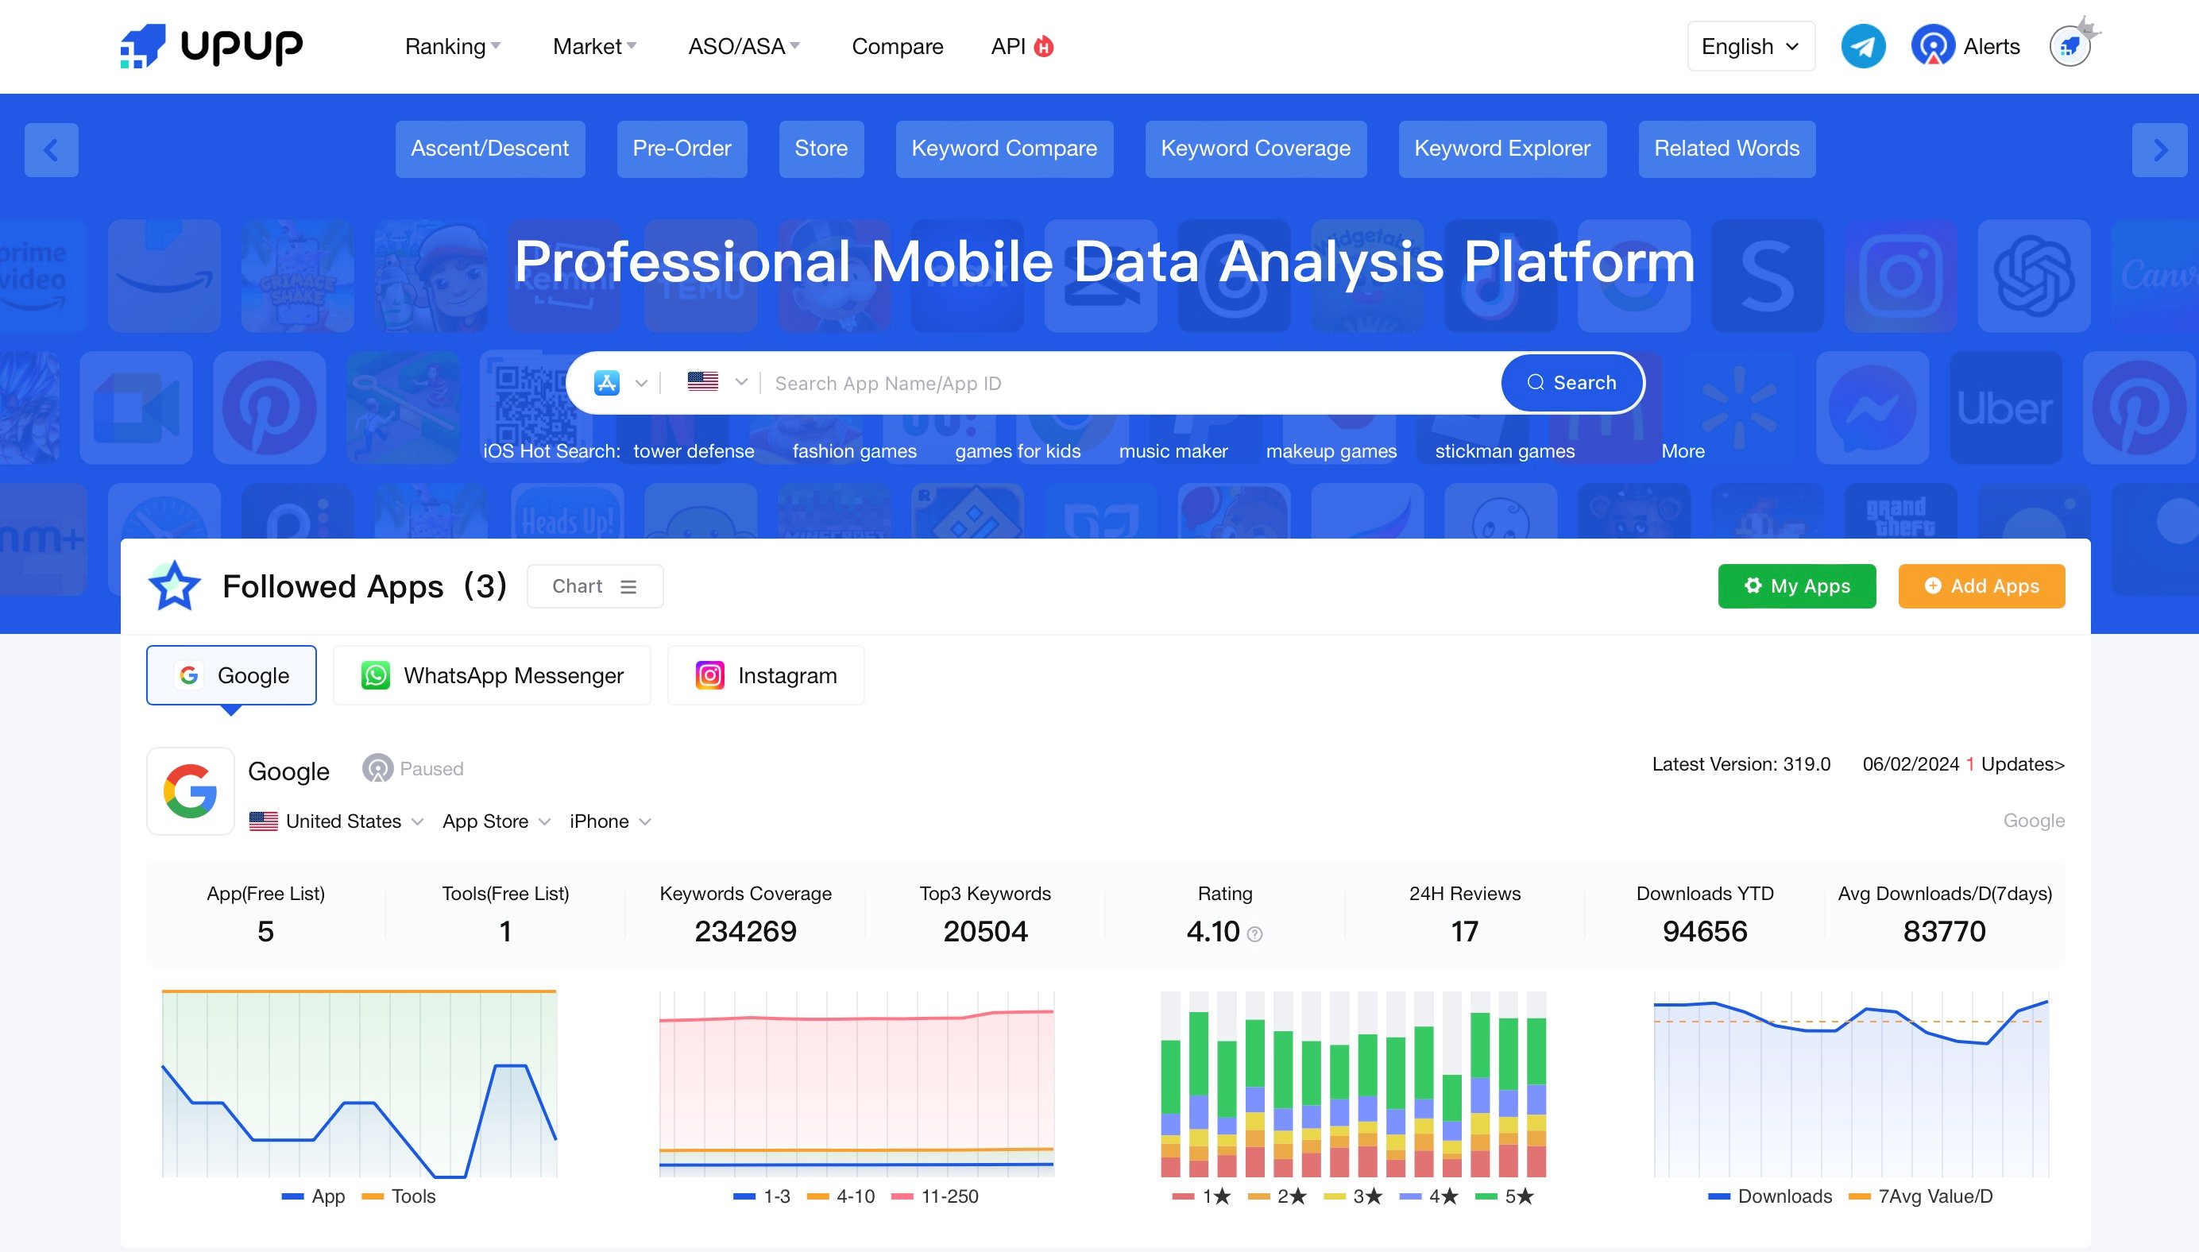Expand the United States country dropdown for Google

(x=344, y=821)
